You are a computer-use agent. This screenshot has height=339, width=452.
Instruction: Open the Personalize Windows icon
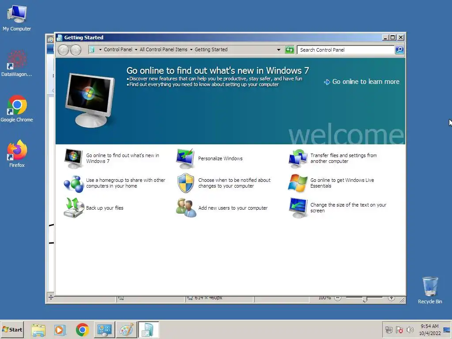point(185,158)
